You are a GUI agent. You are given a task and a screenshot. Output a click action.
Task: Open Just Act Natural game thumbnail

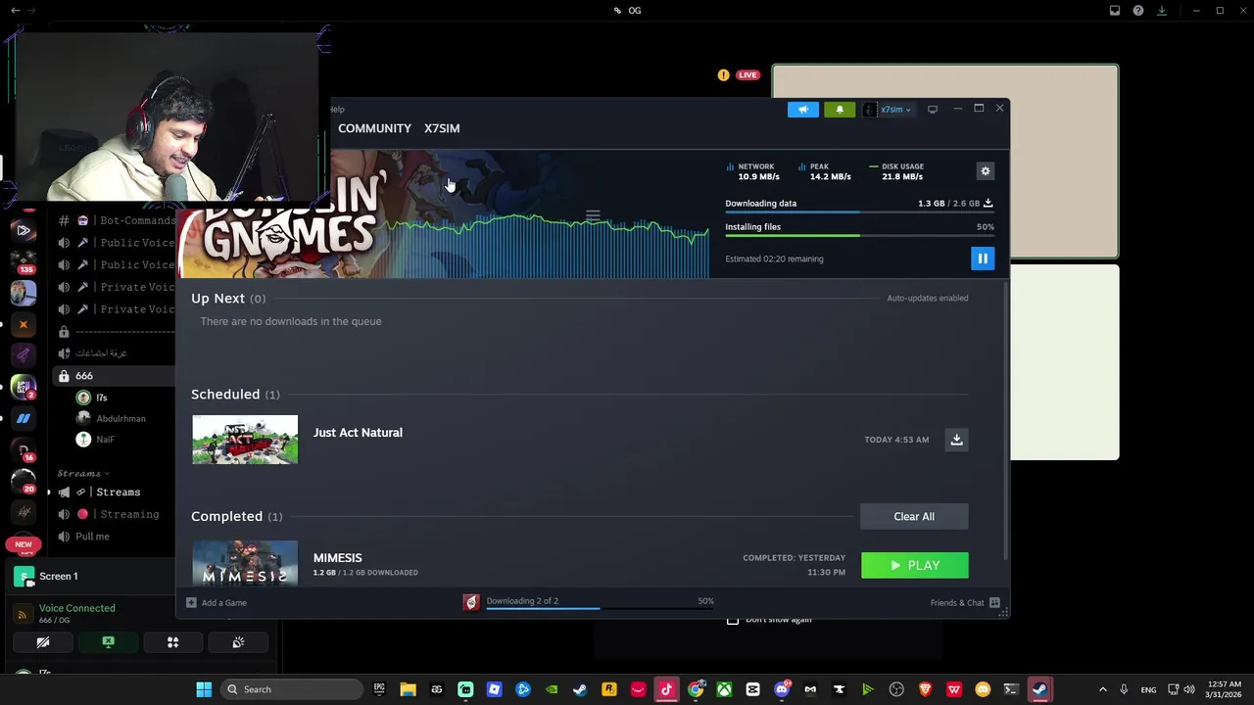pos(245,440)
